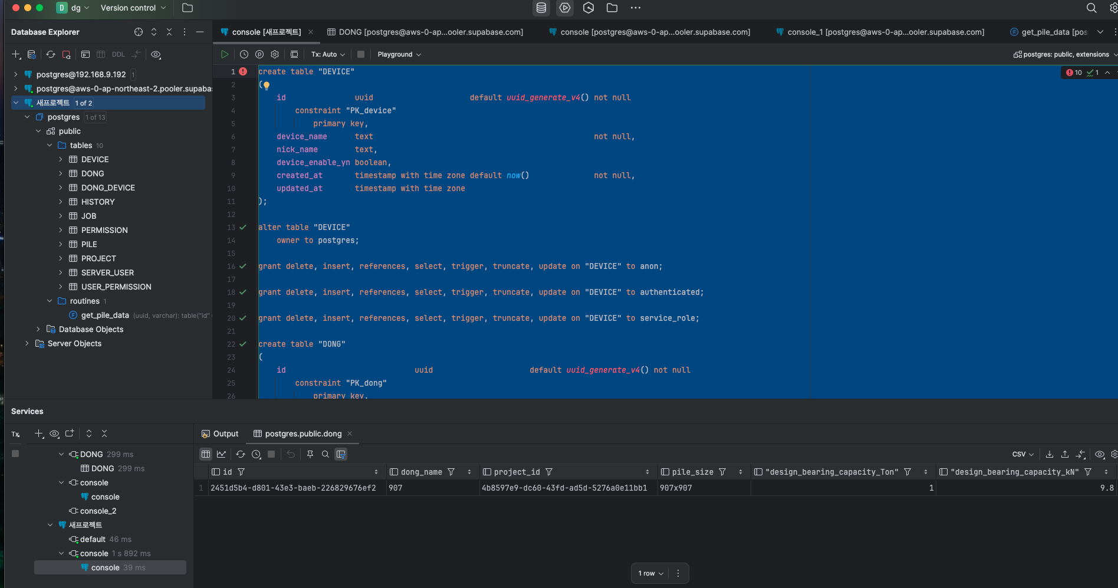Click the Tx transaction button in Services
Screen dimensions: 1118x588
[x=15, y=434]
